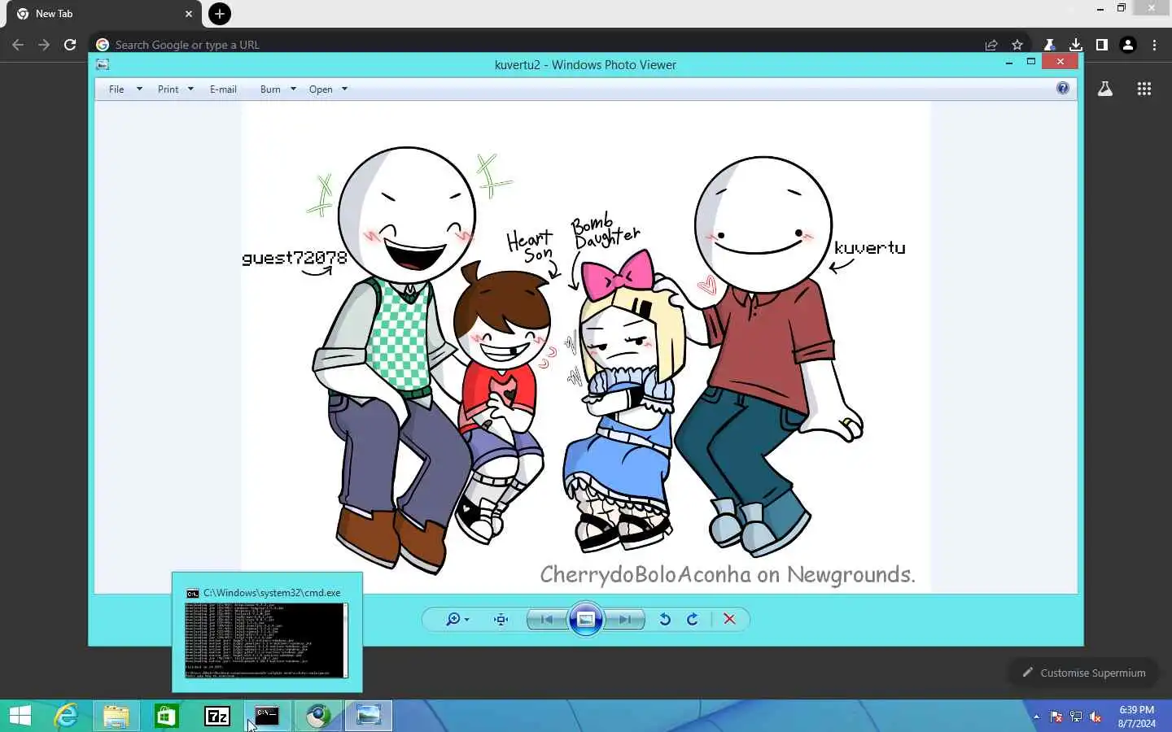Expand the File dropdown arrow
This screenshot has width=1172, height=732.
139,89
